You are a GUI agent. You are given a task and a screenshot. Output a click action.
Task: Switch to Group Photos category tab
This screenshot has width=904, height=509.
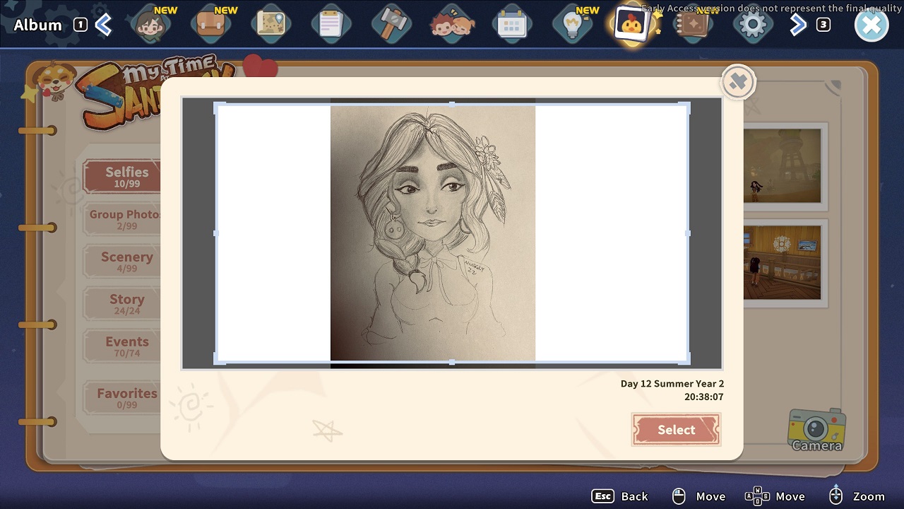123,219
